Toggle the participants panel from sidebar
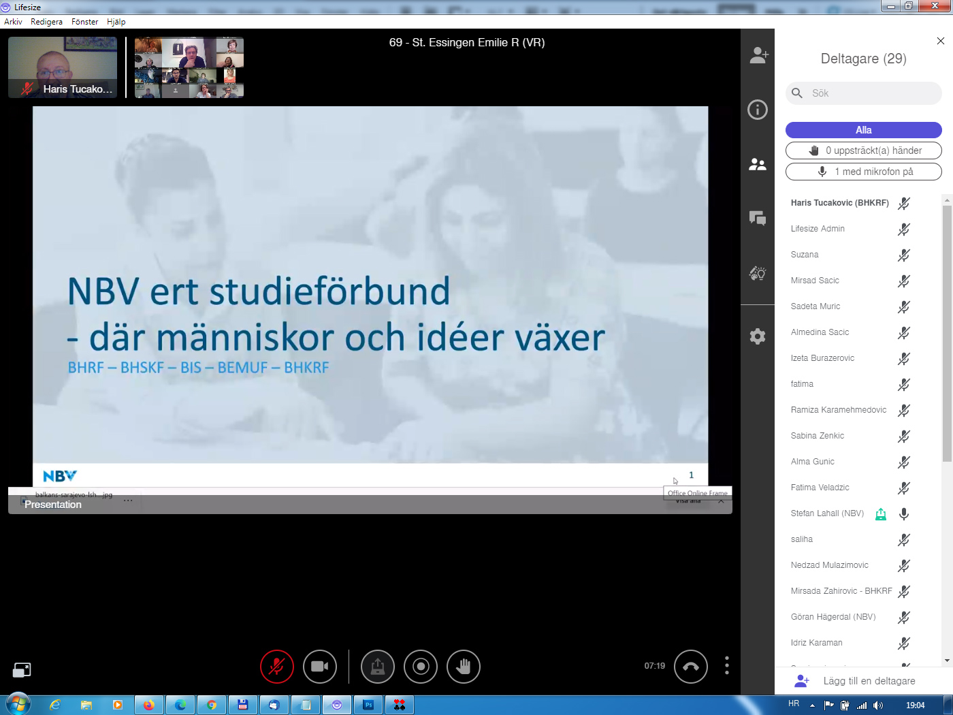953x715 pixels. click(758, 164)
